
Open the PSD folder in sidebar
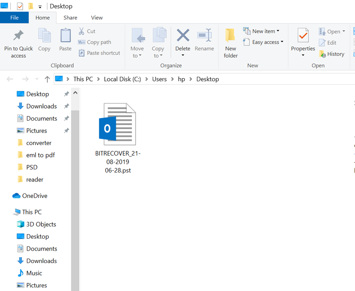tap(32, 167)
